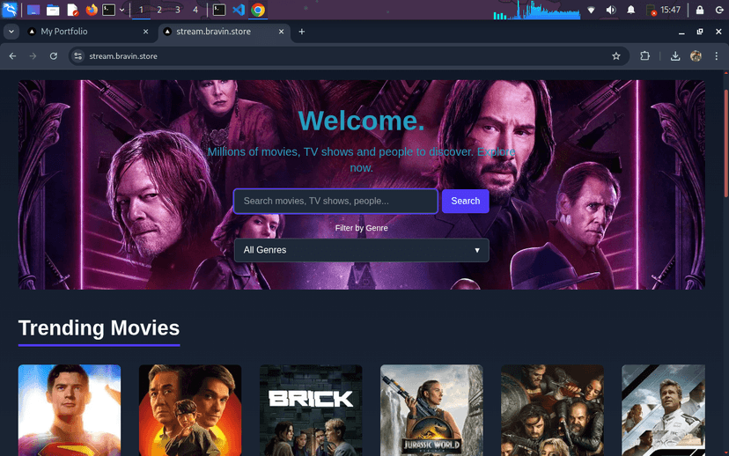The width and height of the screenshot is (729, 456).
Task: Open the Karate Kid style movie poster
Action: [x=190, y=410]
